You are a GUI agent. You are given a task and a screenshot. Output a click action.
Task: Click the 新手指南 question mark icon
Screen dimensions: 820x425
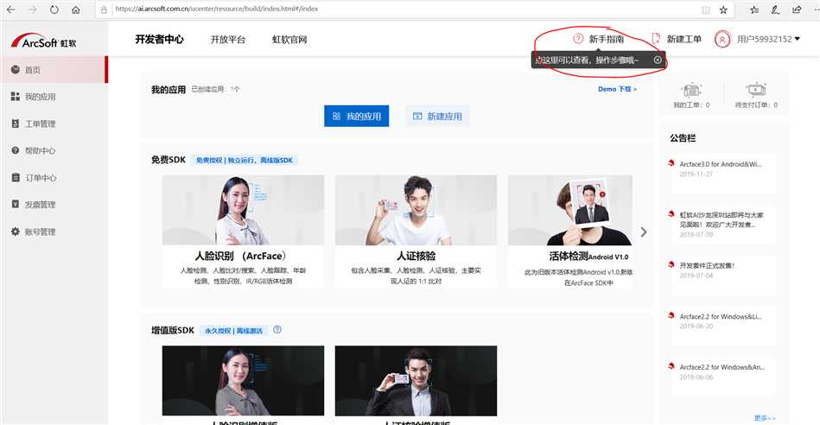click(x=578, y=39)
